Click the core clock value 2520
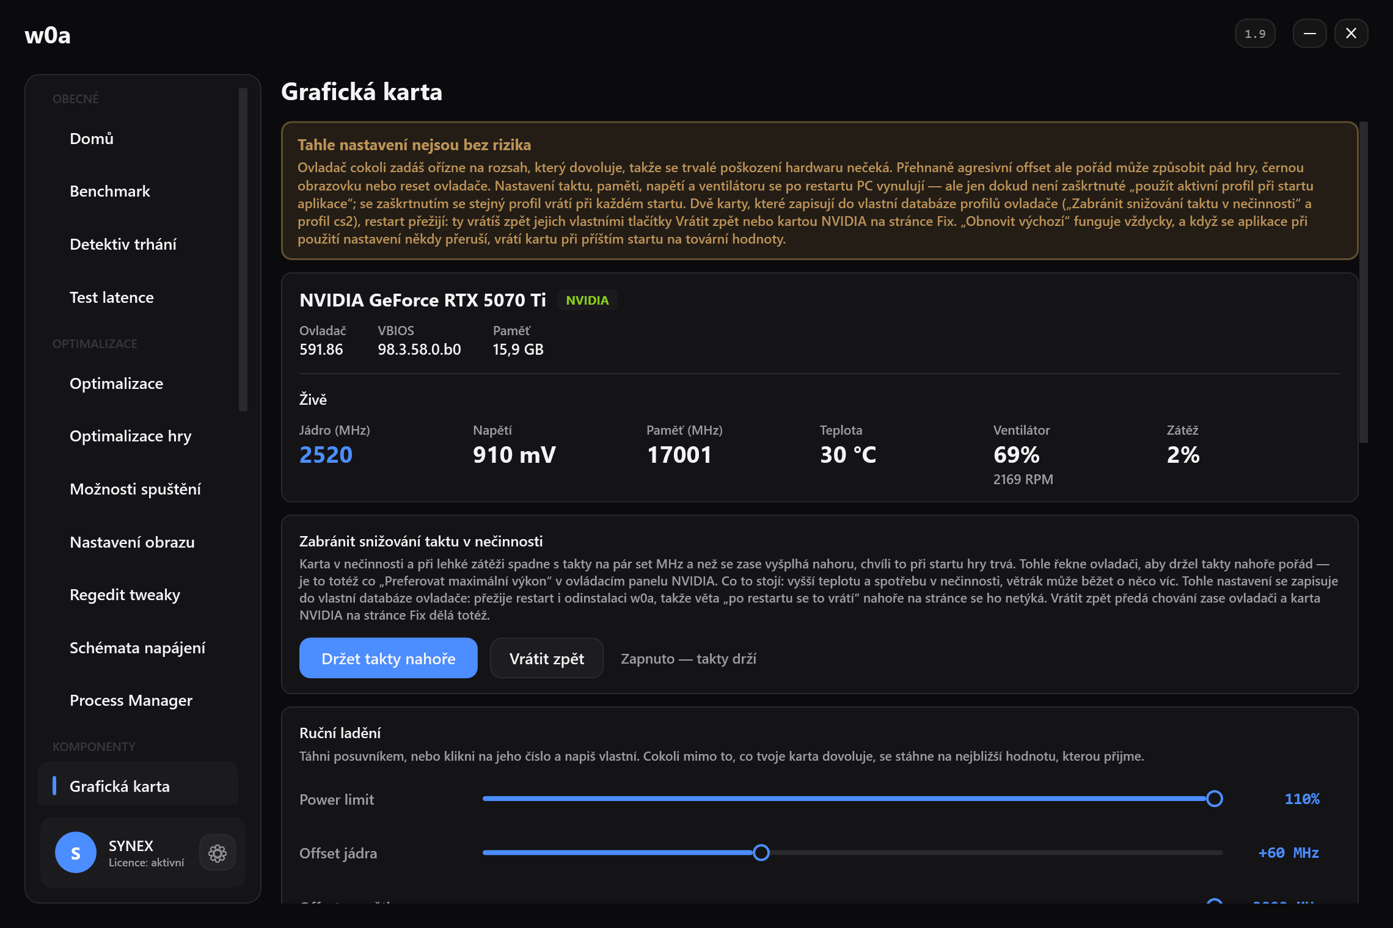 (326, 455)
